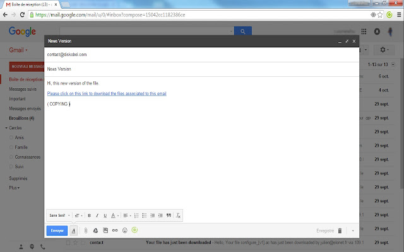Open the text alignment dropdown
The height and width of the screenshot is (252, 404).
128,215
